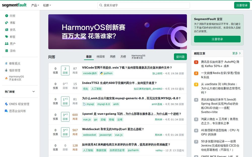Click the go tag
Viewport: 252px width, 157px height.
pos(96,120)
